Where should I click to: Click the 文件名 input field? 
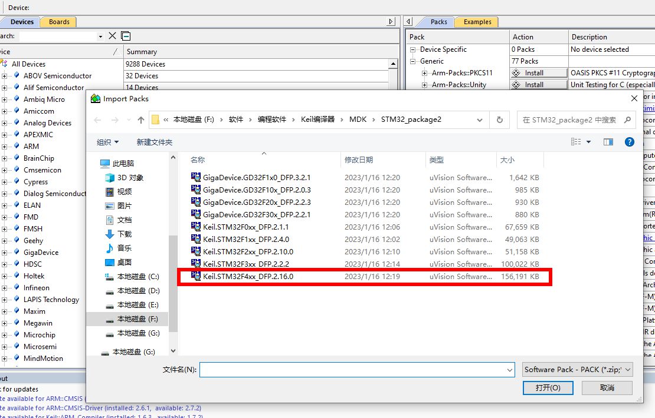(x=352, y=370)
